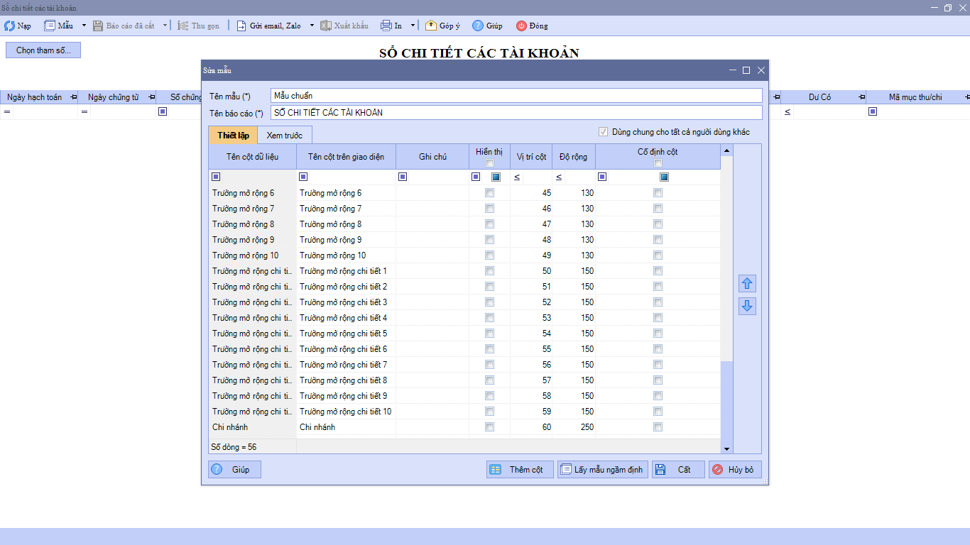Click the In print icon
970x545 pixels.
tap(386, 26)
